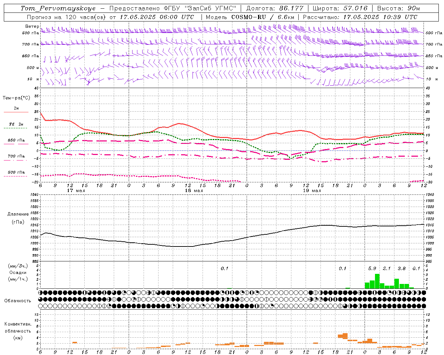Click the tallest green precipitation bar
Image resolution: width=444 pixels, height=355 pixels.
pos(377,281)
